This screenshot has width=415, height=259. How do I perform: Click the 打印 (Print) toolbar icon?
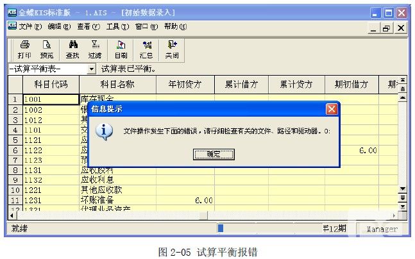(24, 49)
